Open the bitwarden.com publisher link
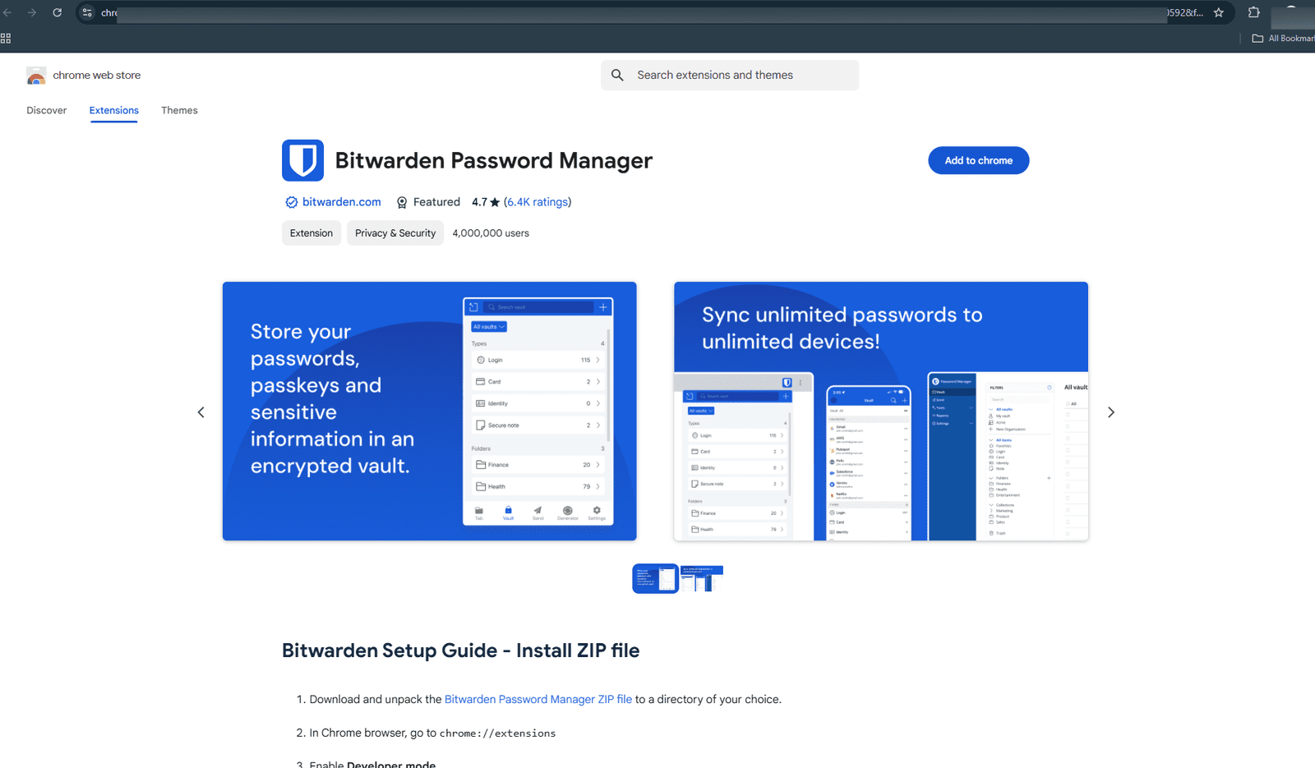 tap(342, 202)
